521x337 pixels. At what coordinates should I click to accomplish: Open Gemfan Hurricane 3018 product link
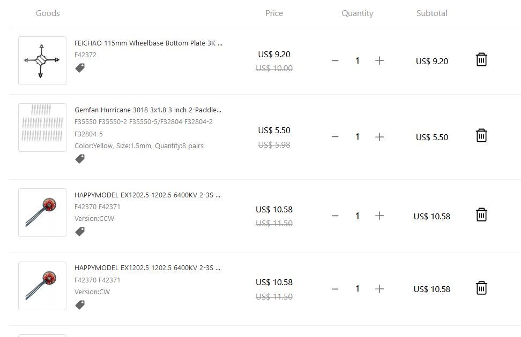point(148,110)
